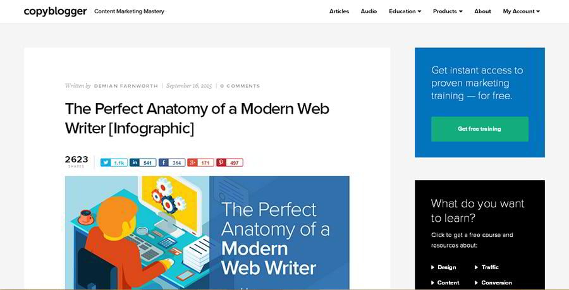
Task: Open the Products dropdown menu
Action: [x=448, y=11]
